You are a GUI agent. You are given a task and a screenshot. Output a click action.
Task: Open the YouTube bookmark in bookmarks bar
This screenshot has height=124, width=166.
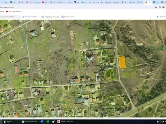click(x=14, y=11)
